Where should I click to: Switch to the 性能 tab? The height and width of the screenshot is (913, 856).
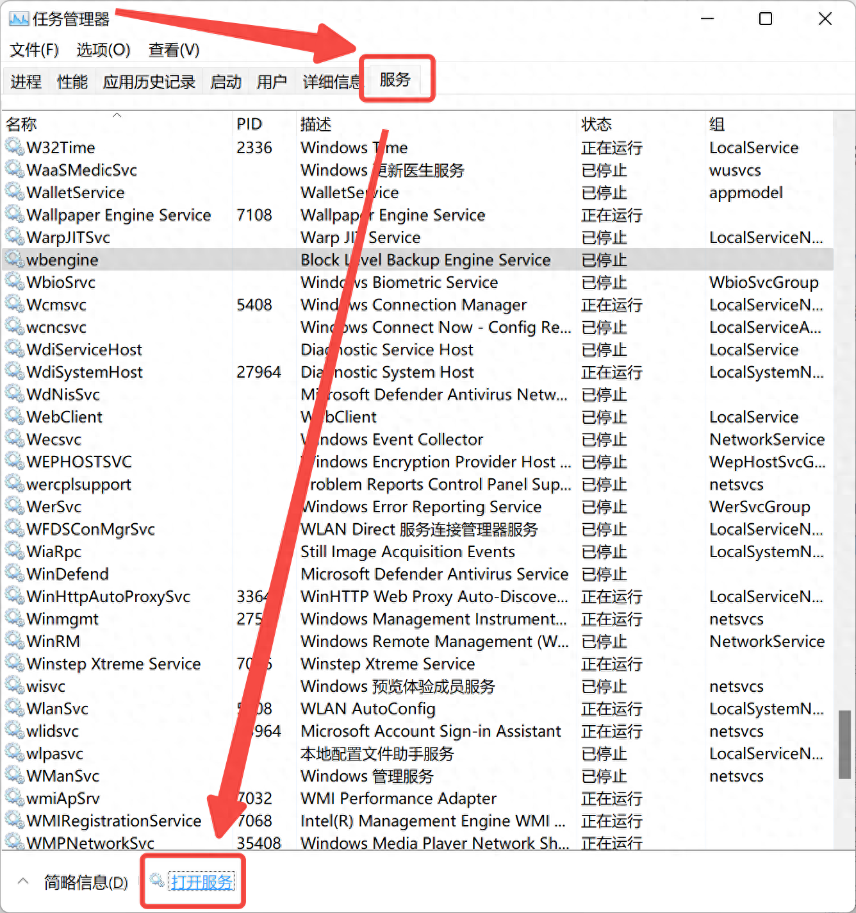tap(71, 81)
